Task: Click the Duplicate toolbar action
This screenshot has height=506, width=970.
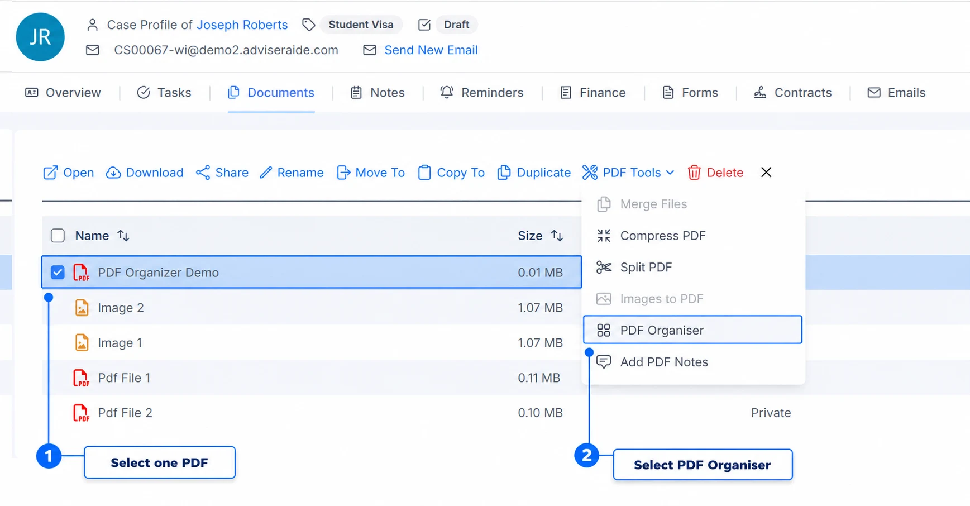Action: tap(534, 173)
